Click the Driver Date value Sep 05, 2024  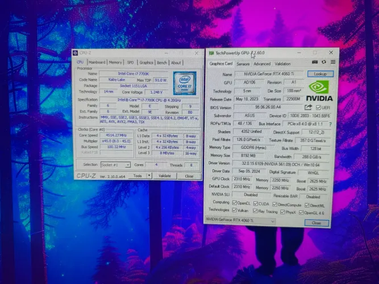[x=249, y=171]
